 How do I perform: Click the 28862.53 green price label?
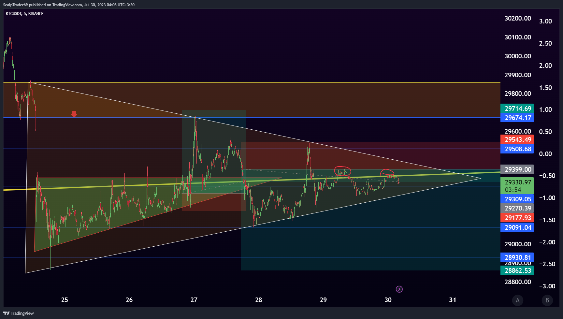coord(517,270)
